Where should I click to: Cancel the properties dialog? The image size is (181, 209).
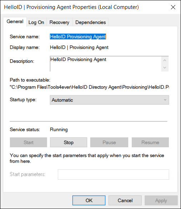tap(125, 200)
